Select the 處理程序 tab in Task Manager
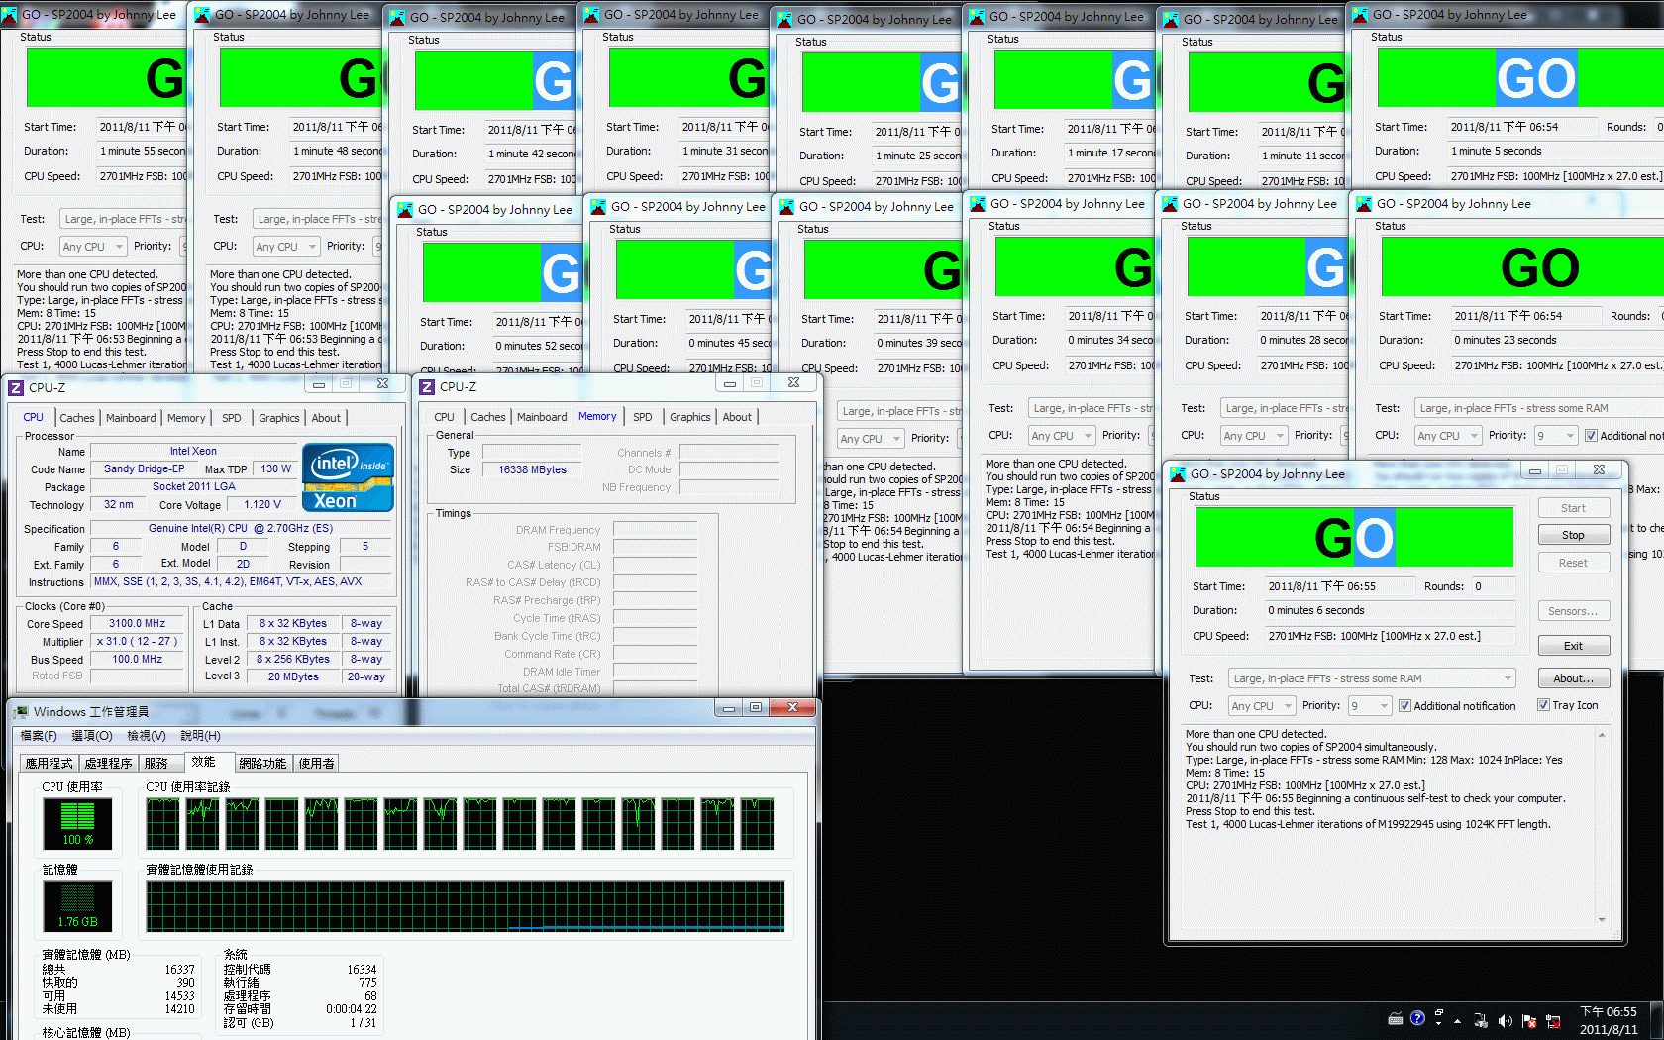 click(x=108, y=763)
